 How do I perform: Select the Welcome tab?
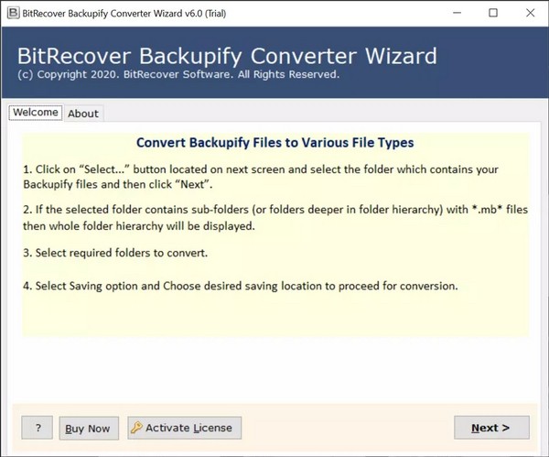click(x=36, y=113)
